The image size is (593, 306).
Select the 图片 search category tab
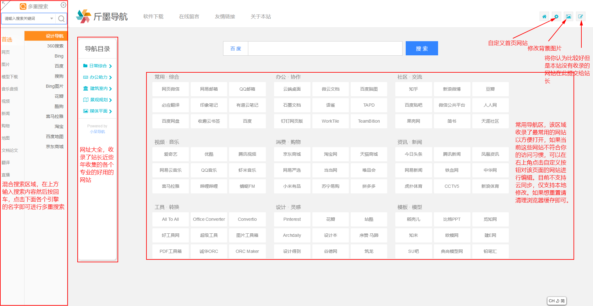coord(6,64)
